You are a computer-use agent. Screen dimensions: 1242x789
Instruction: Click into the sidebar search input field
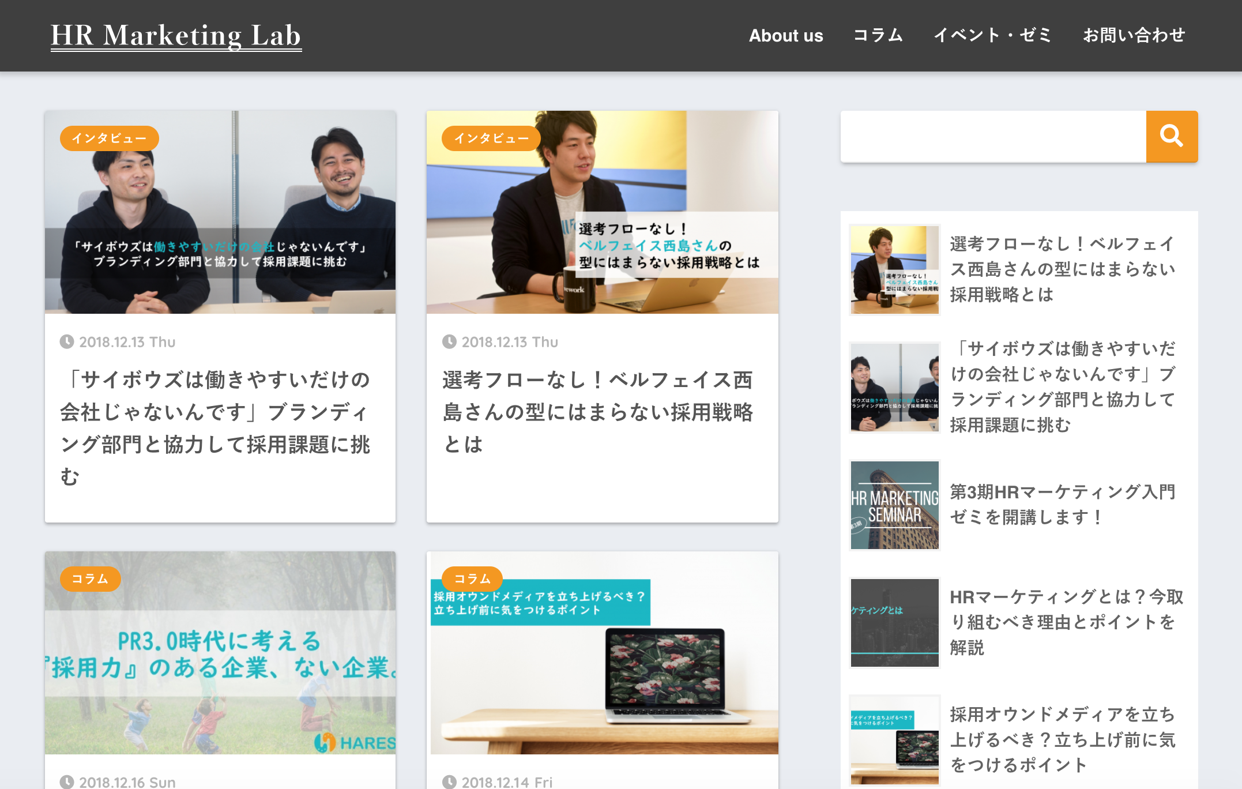click(x=993, y=137)
